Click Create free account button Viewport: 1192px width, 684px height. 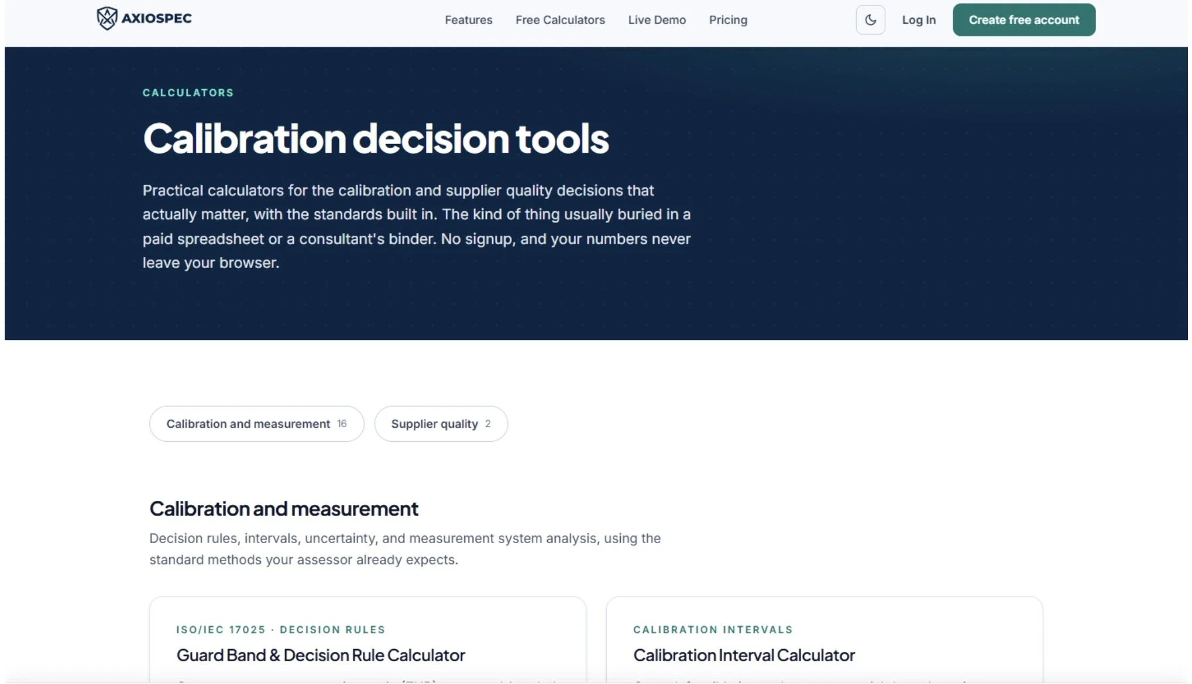tap(1023, 20)
